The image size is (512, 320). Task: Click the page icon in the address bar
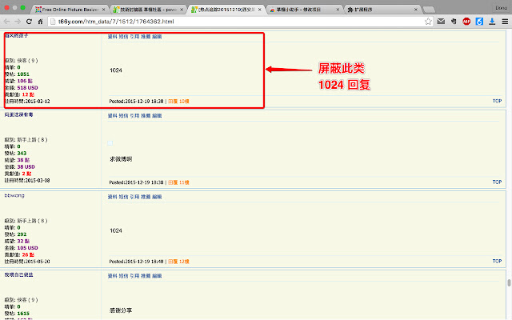[x=53, y=22]
